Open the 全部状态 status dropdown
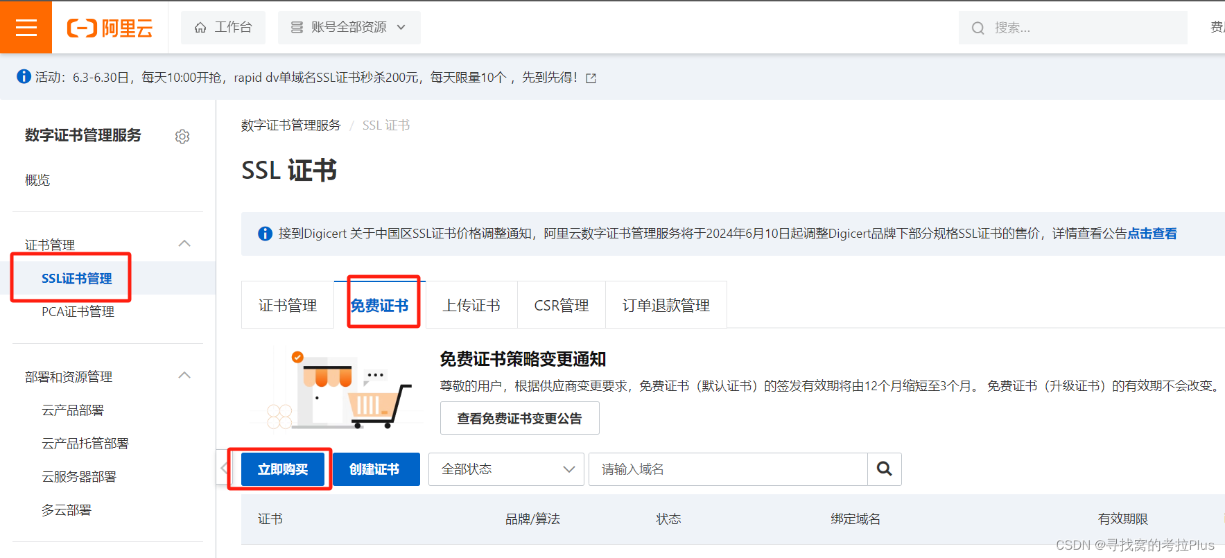Viewport: 1225px width, 558px height. [507, 469]
